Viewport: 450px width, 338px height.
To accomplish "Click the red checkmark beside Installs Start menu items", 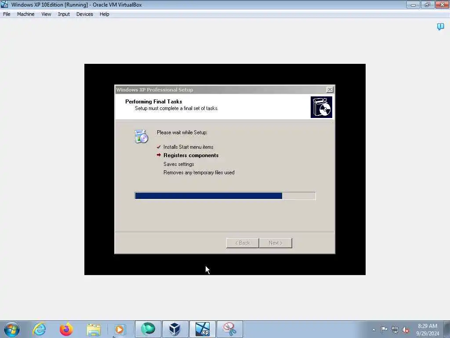I will click(x=159, y=147).
